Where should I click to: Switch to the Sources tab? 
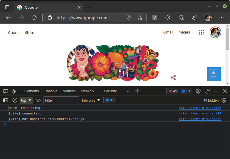(x=69, y=91)
